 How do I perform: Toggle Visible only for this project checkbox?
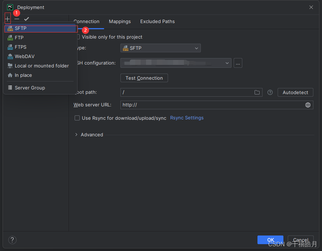pos(78,37)
